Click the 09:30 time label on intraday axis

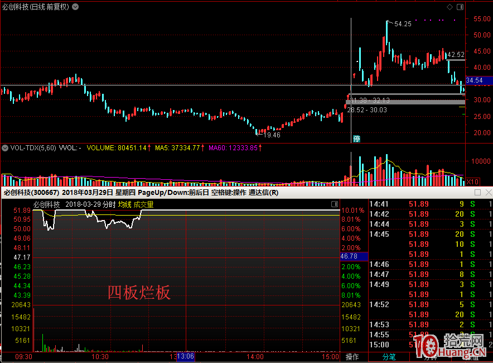pyautogui.click(x=23, y=357)
